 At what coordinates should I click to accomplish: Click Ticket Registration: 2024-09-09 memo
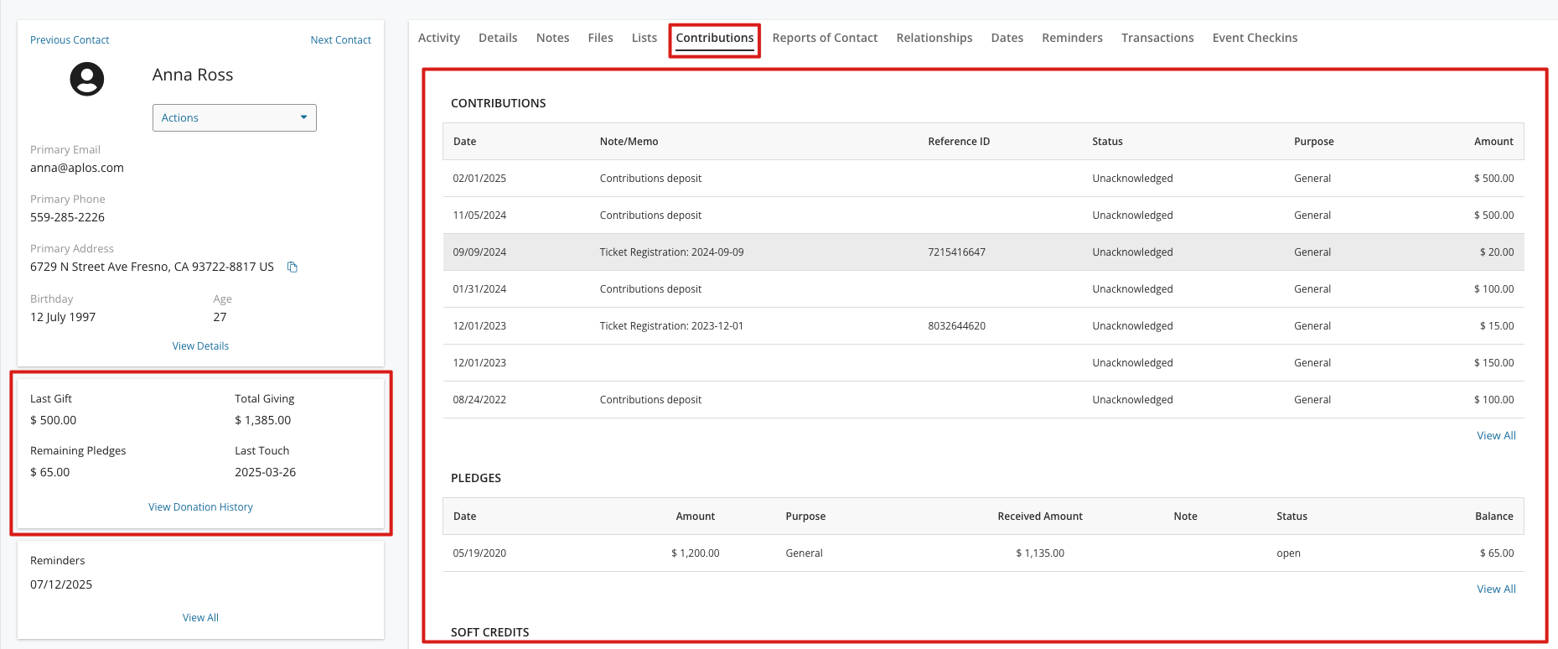coord(671,252)
